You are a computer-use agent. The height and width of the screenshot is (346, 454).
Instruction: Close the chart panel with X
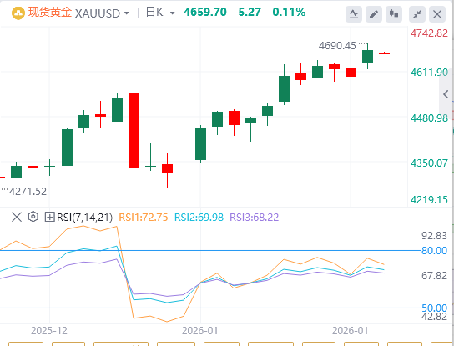(x=437, y=14)
